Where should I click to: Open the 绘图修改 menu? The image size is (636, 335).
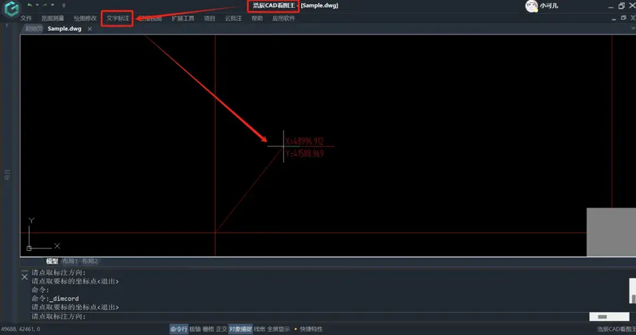[85, 18]
